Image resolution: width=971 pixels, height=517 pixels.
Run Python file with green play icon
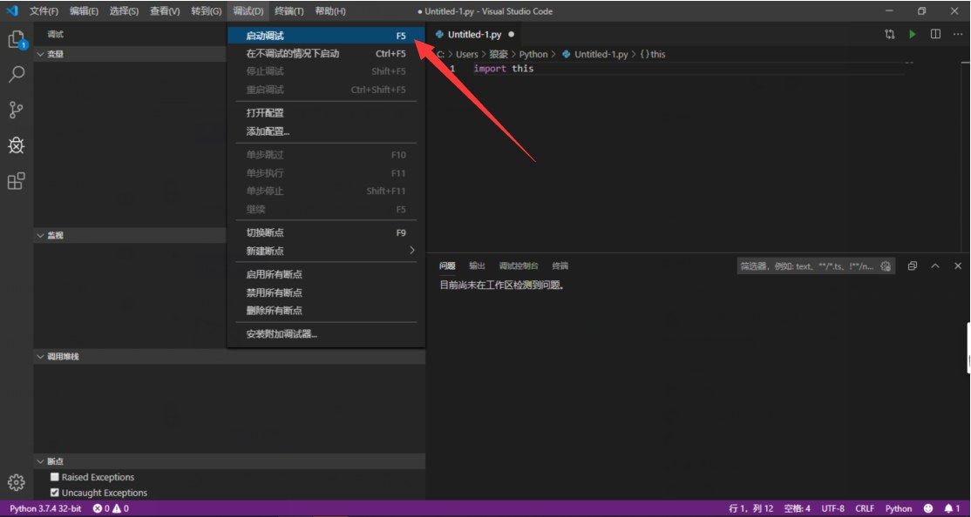point(913,35)
